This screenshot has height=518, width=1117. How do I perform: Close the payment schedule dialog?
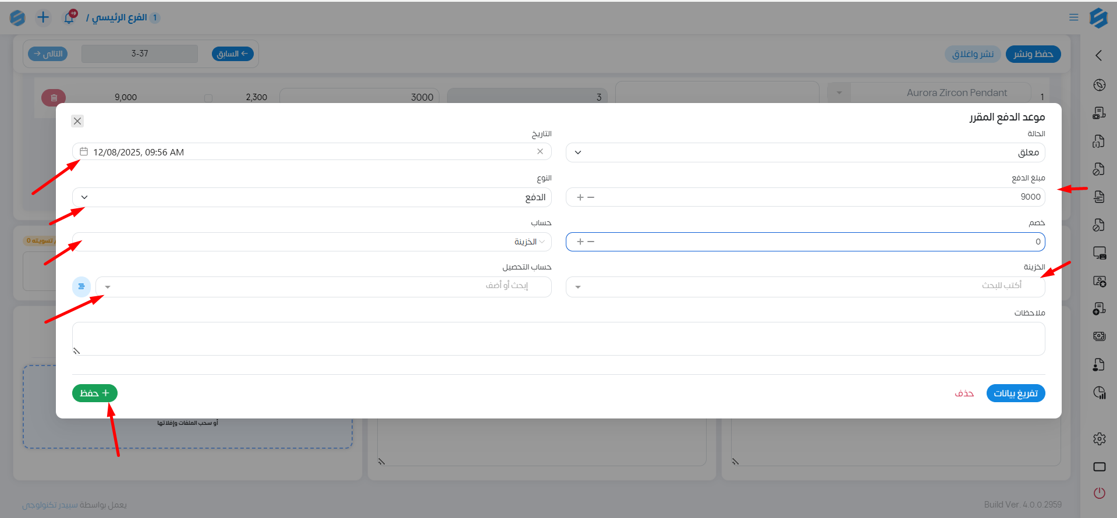[77, 121]
